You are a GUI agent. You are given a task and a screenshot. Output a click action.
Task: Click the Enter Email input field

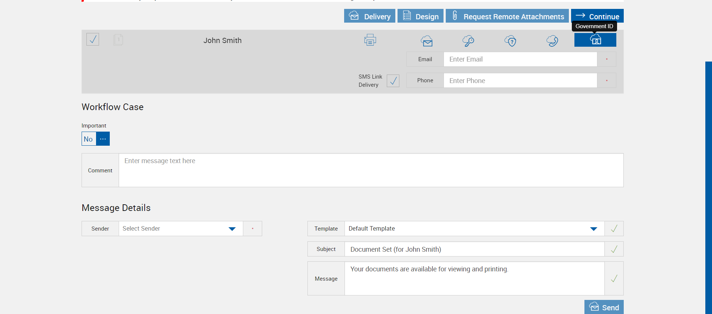pos(520,59)
